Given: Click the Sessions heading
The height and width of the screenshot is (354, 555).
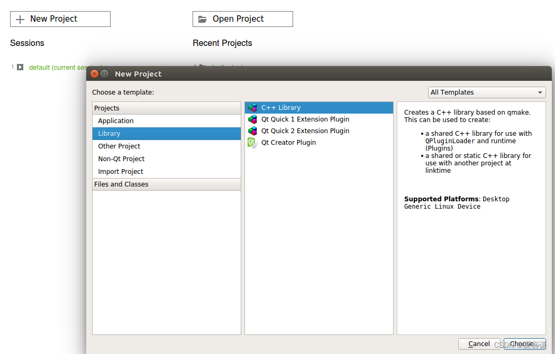Looking at the screenshot, I should pyautogui.click(x=28, y=43).
